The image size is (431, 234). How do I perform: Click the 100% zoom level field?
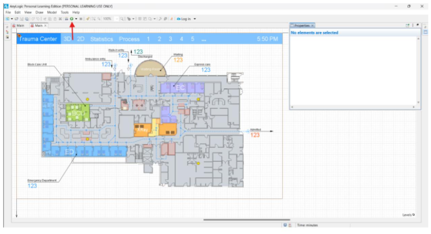tap(108, 19)
